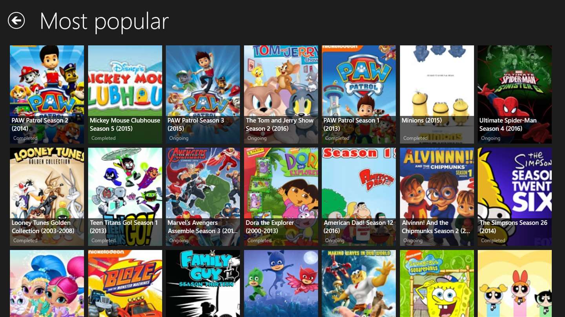Screen dimensions: 565x317
Task: Choose PAW Patrol Season 1 (2013)
Action: (x=359, y=94)
